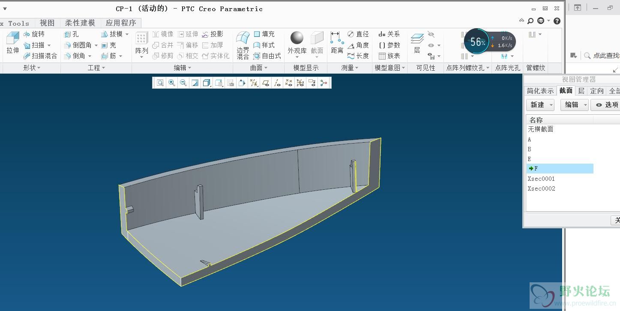Viewport: 620px width, 311px height.
Task: Choose the 旋转 (Revolve) tool
Action: [x=34, y=34]
